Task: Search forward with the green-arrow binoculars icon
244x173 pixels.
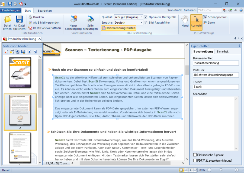Action: tap(230, 10)
